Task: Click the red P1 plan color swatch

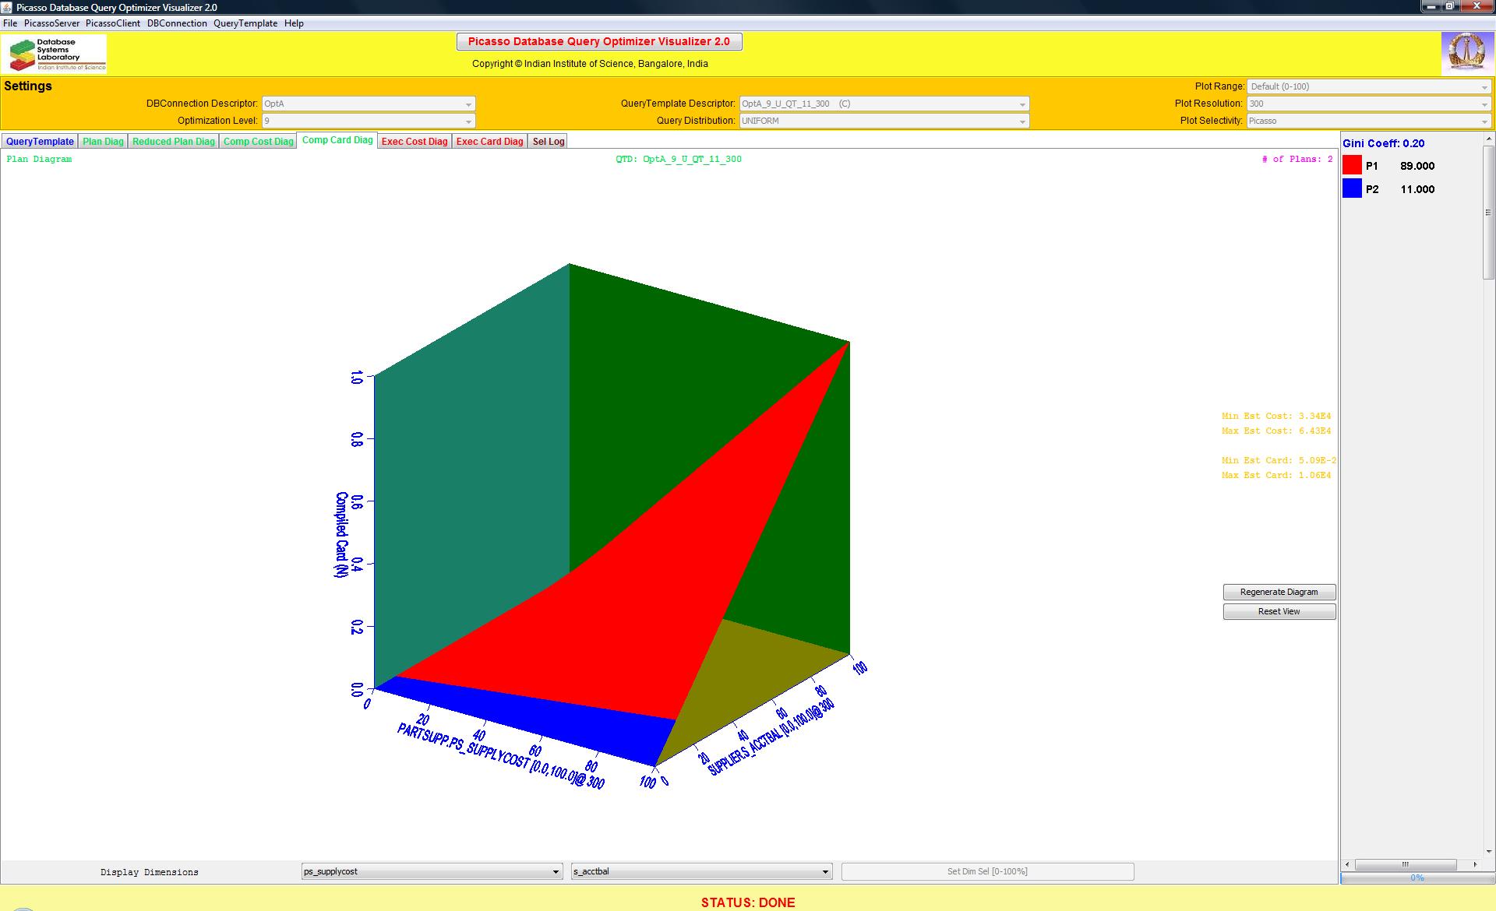Action: pyautogui.click(x=1352, y=165)
